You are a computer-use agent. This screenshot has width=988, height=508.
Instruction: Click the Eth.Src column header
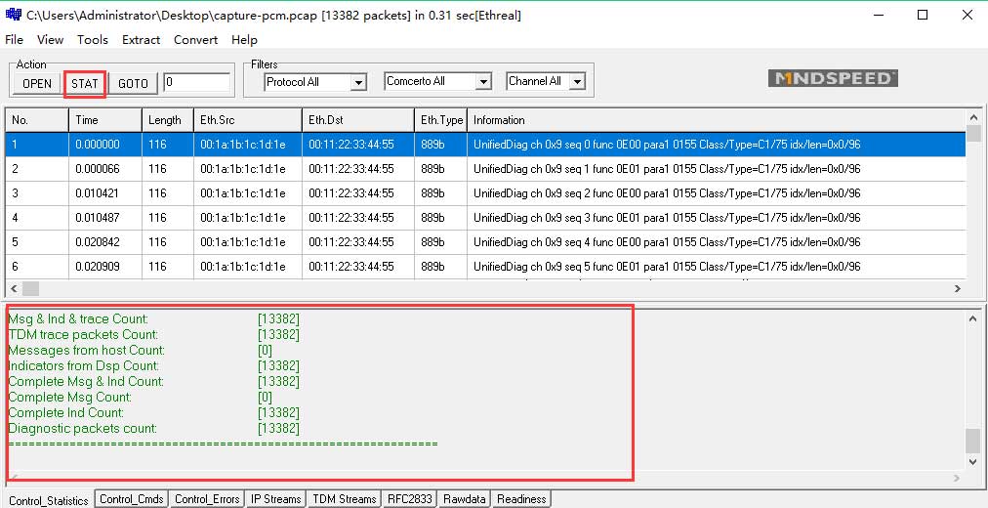pos(248,120)
